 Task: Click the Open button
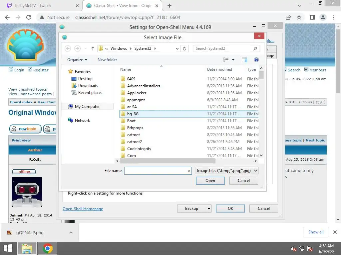210,181
